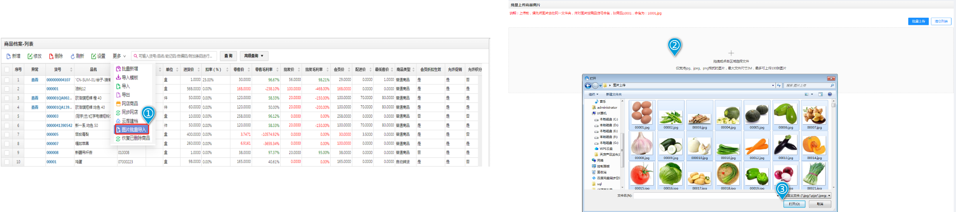Click the 新增 (add) toolbar icon

tap(8, 56)
